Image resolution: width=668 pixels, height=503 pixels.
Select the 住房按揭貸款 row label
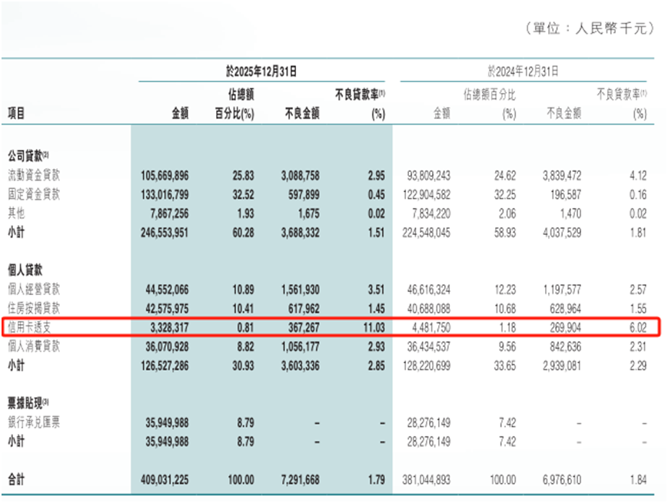34,306
